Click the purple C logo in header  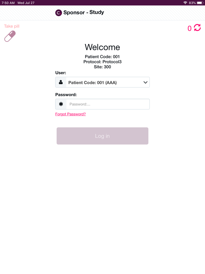coord(59,13)
